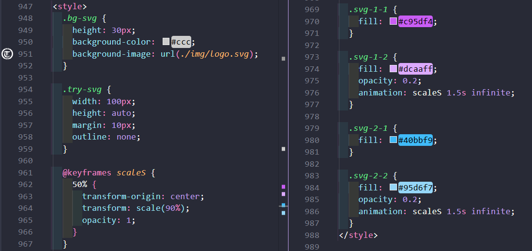This screenshot has width=532, height=251.
Task: Click the .svg-2-2 selector in right pane
Action: coord(368,176)
